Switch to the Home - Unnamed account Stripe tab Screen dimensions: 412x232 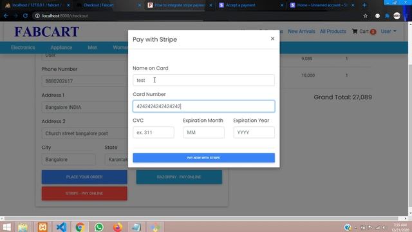tap(322, 5)
